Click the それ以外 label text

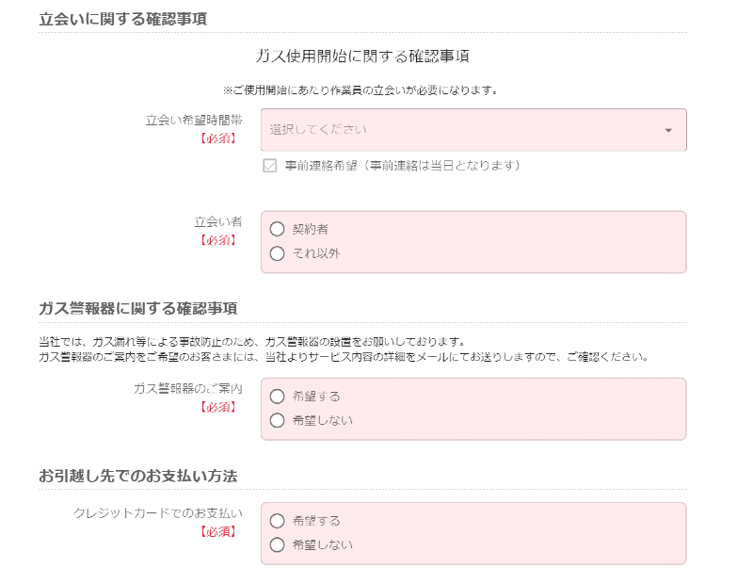pos(316,253)
